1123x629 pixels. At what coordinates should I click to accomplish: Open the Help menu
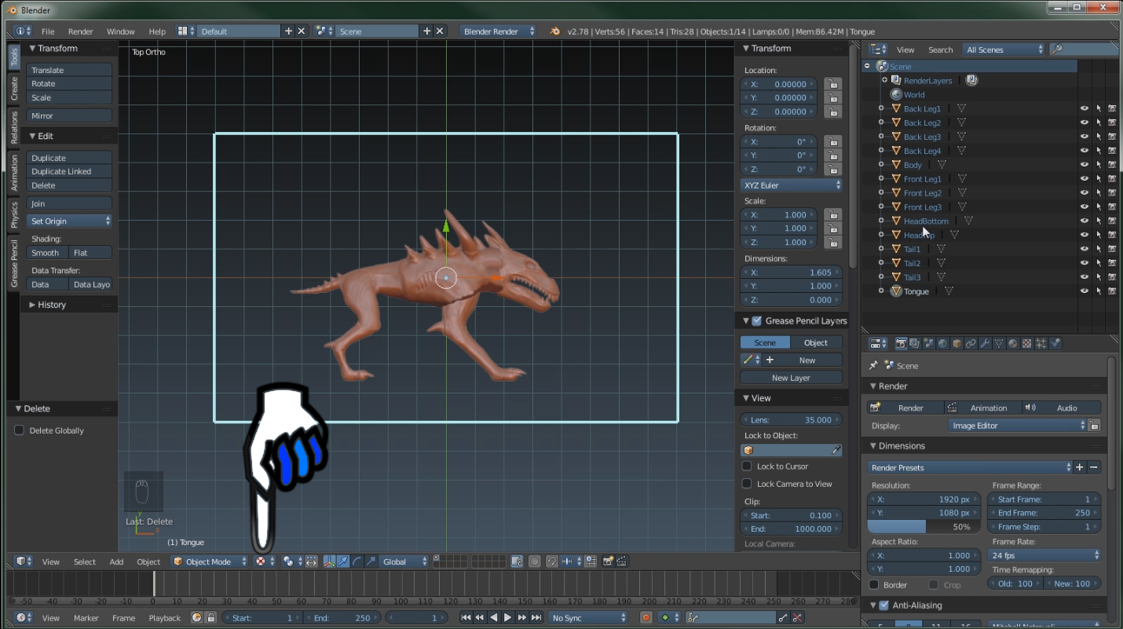tap(157, 31)
